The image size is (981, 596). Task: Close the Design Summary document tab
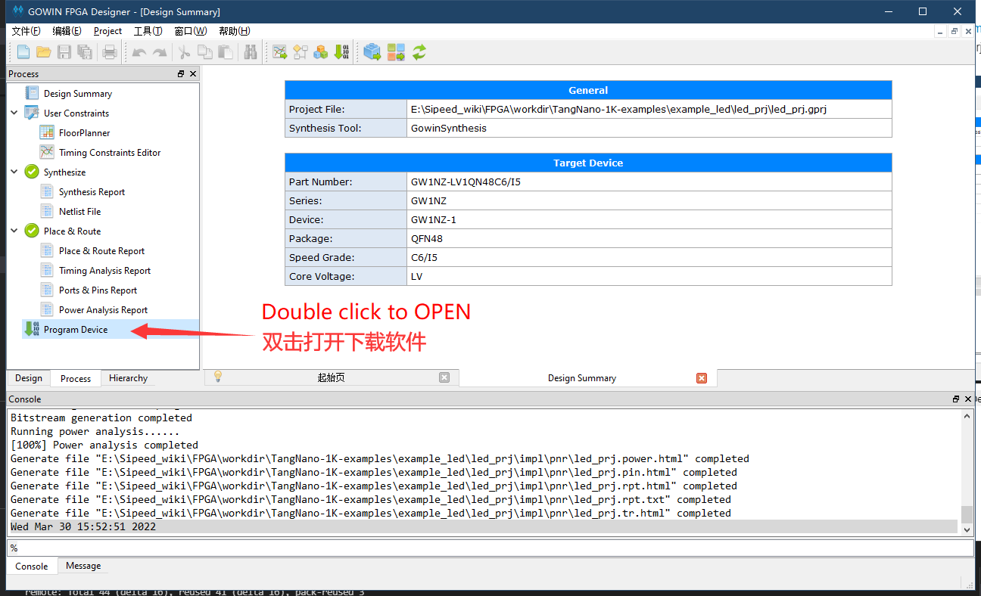[x=702, y=378]
